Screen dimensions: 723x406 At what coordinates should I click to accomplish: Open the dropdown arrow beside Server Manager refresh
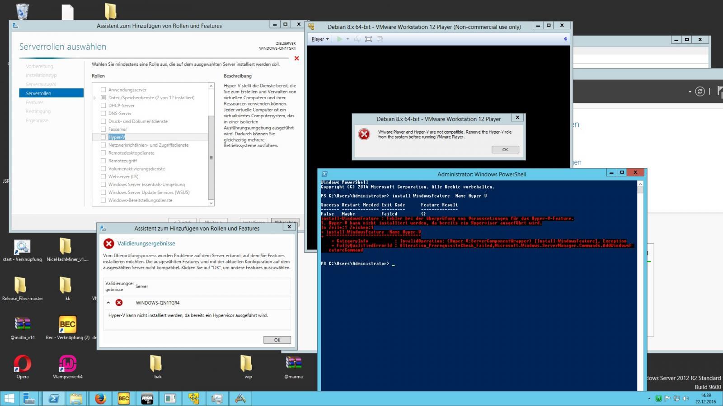[x=690, y=92]
